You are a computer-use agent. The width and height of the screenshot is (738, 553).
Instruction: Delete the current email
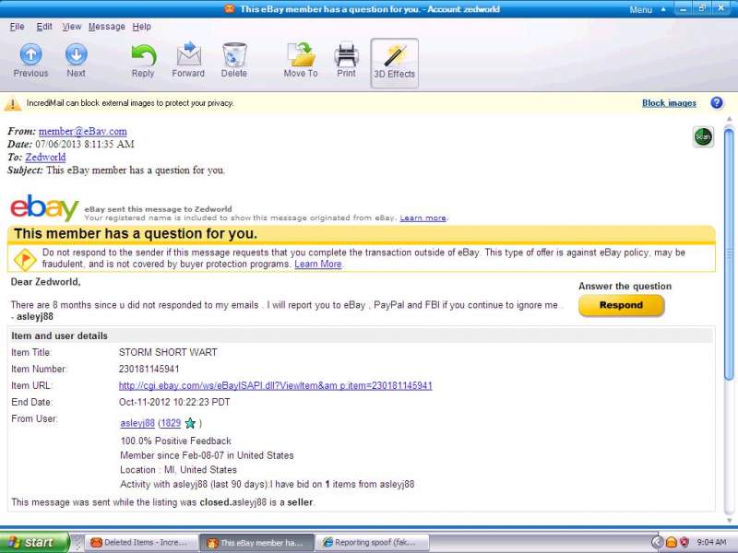(234, 61)
